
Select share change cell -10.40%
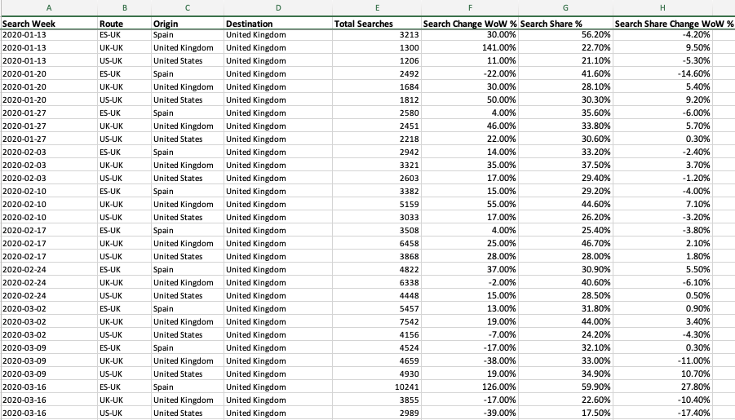[x=662, y=400]
